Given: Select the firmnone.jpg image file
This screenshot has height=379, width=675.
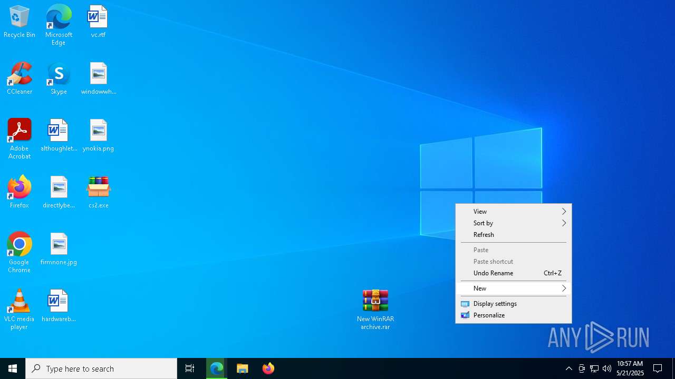Looking at the screenshot, I should pos(59,249).
